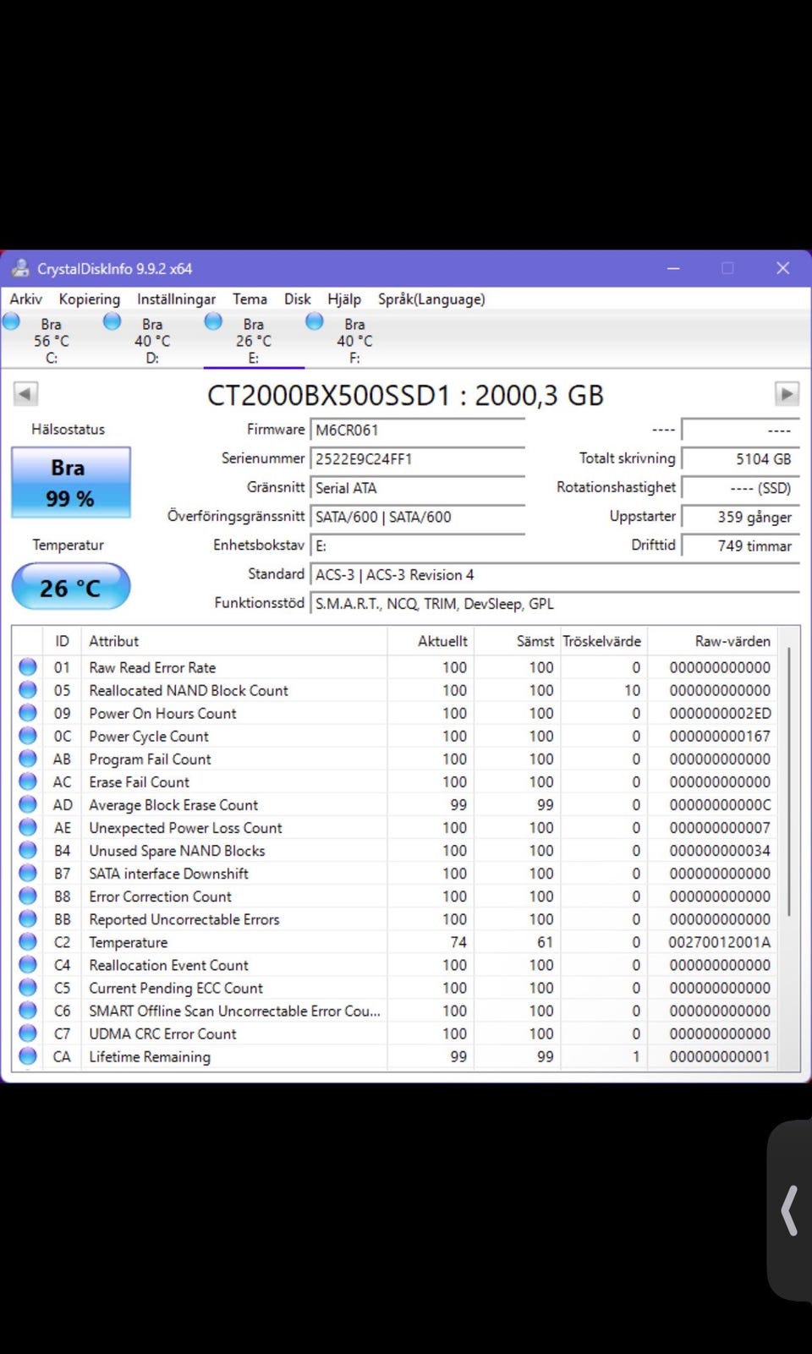The width and height of the screenshot is (812, 1354).
Task: Click status circle for Lifetime Remaining
Action: coord(28,1055)
